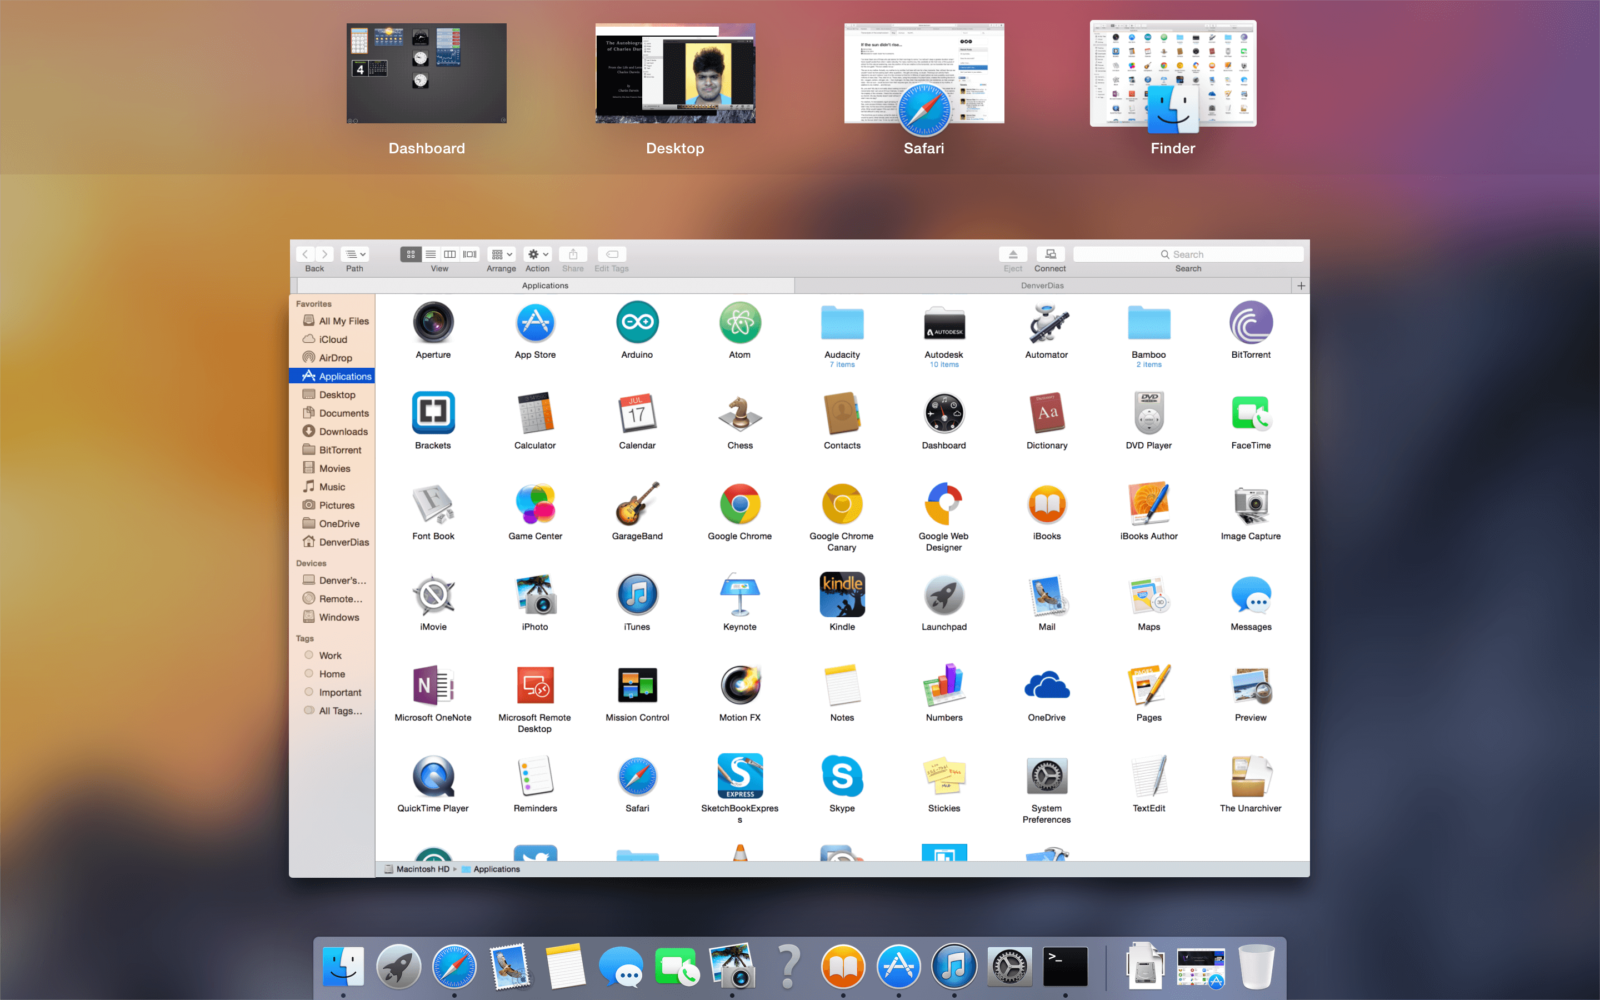
Task: Open the Motion FX application
Action: click(x=739, y=685)
